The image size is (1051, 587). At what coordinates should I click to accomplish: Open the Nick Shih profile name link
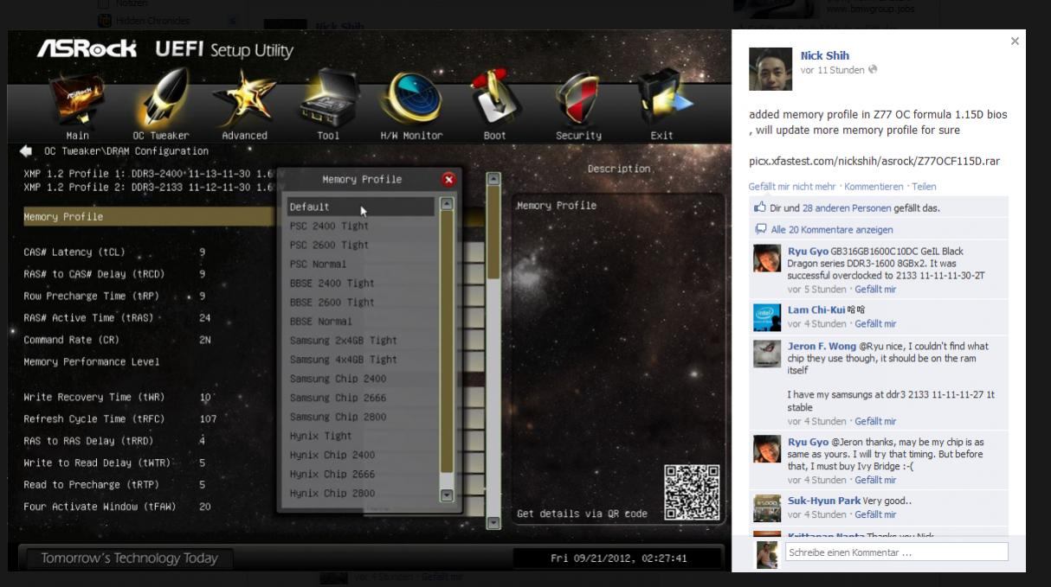(x=824, y=55)
